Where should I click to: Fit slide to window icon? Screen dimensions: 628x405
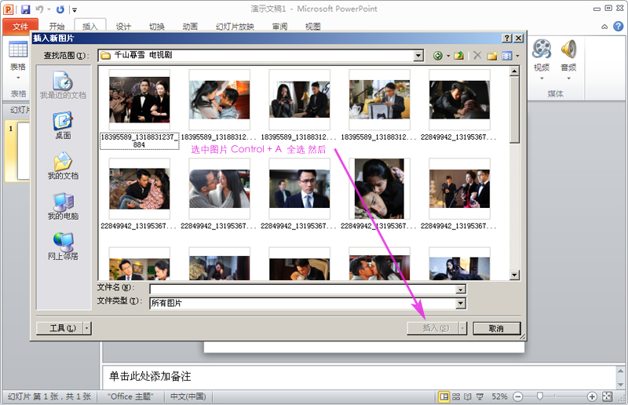coord(607,396)
